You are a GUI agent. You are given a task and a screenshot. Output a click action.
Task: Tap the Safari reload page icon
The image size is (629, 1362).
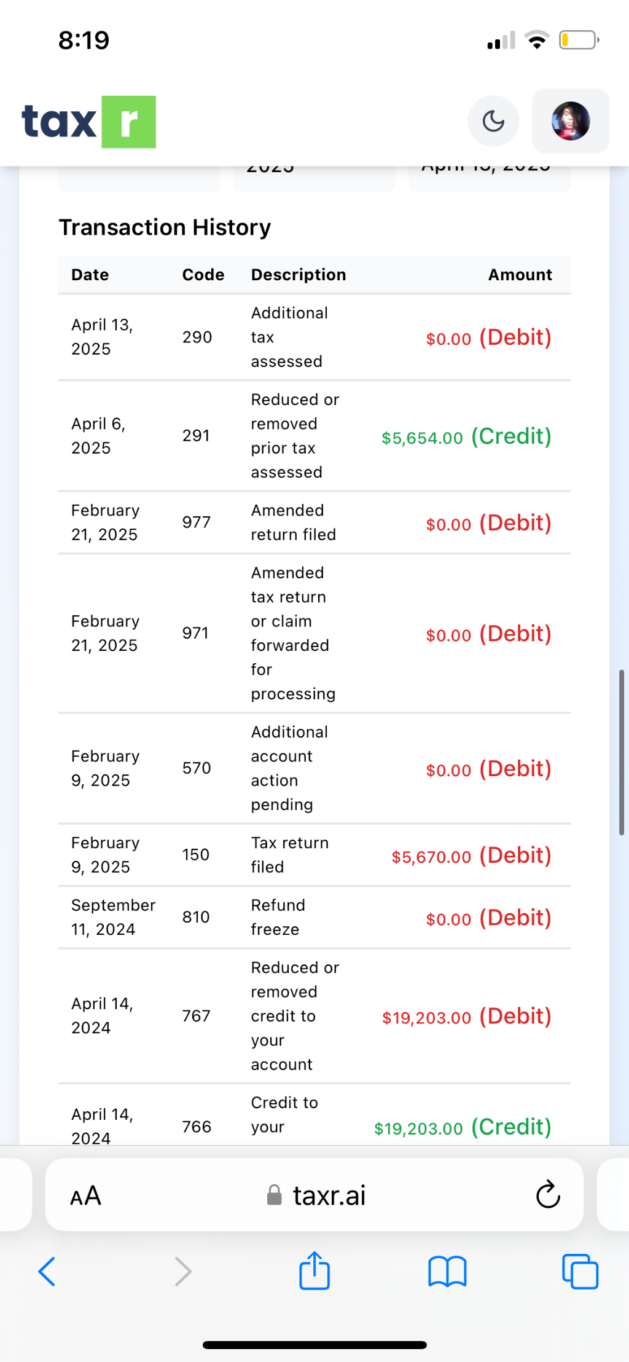pos(547,1194)
